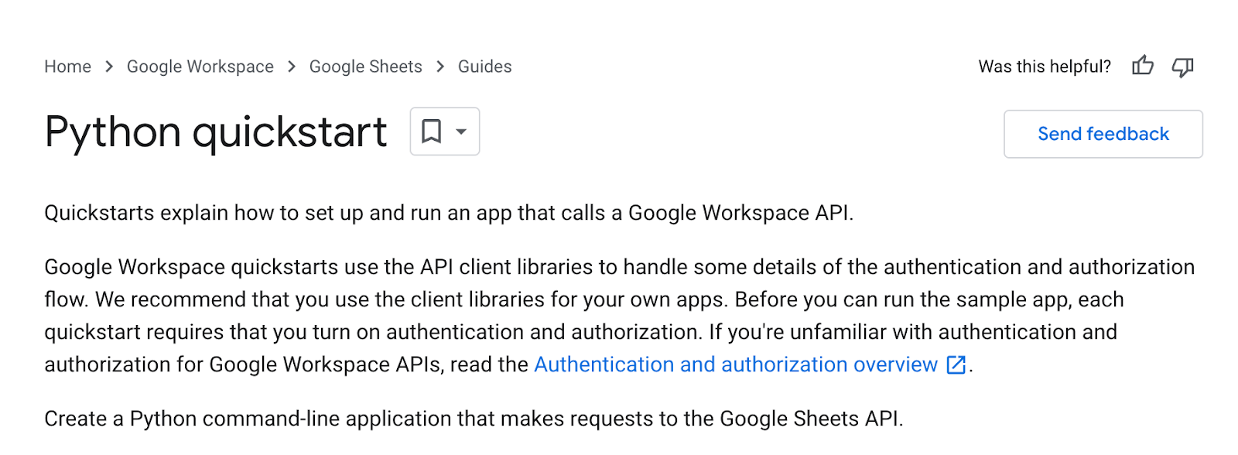Go to Home breadcrumb
Screen dimensions: 1238x455
click(x=68, y=67)
